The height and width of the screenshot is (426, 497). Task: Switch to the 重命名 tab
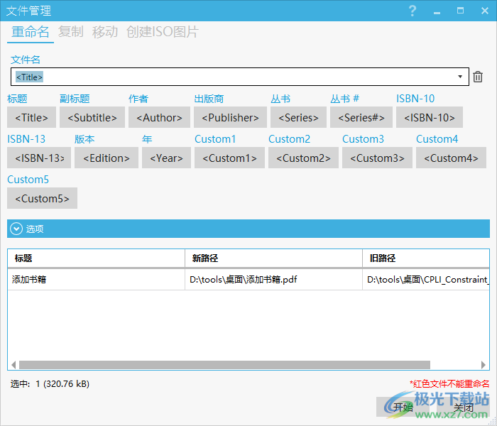click(x=31, y=32)
